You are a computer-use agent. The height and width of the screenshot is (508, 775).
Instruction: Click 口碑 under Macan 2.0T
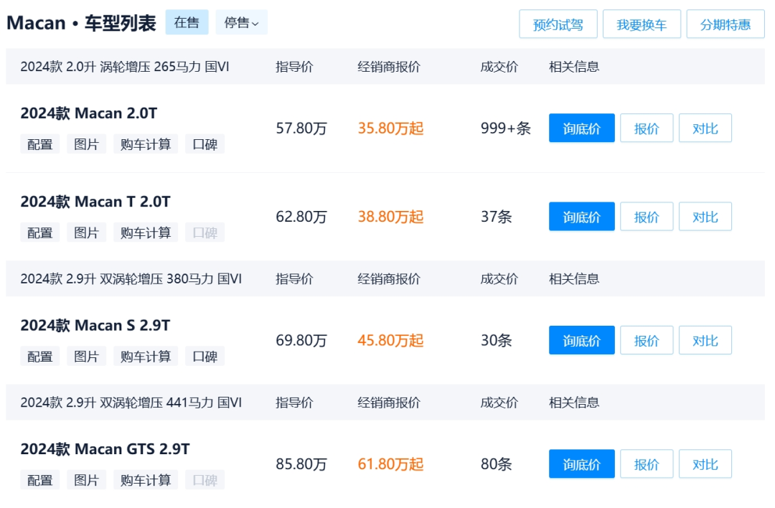203,143
